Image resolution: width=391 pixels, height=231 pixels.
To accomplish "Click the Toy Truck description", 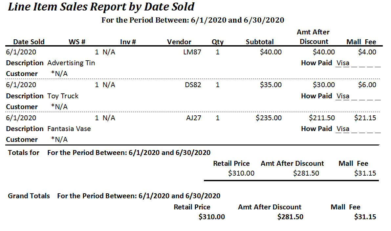I will click(63, 96).
